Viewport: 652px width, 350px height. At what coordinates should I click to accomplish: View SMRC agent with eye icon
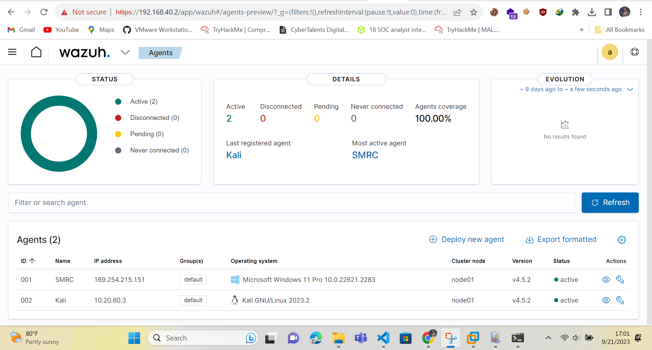pos(606,280)
